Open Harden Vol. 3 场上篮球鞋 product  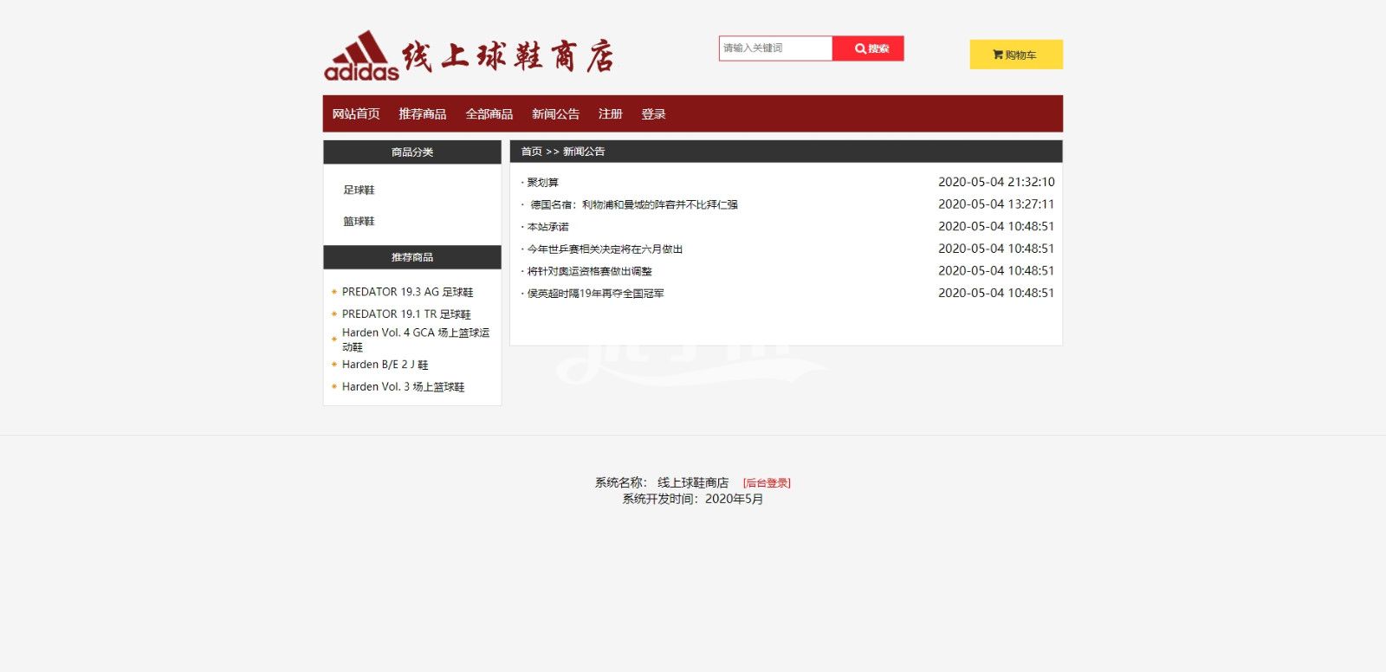click(403, 387)
